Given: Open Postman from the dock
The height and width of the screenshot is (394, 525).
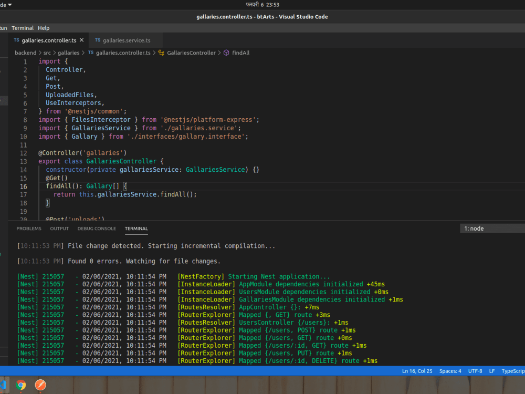Looking at the screenshot, I should (x=40, y=385).
